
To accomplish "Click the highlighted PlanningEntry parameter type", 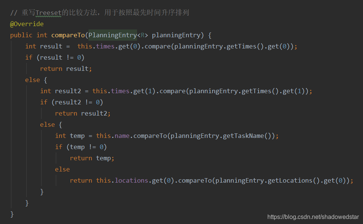I will pyautogui.click(x=113, y=35).
